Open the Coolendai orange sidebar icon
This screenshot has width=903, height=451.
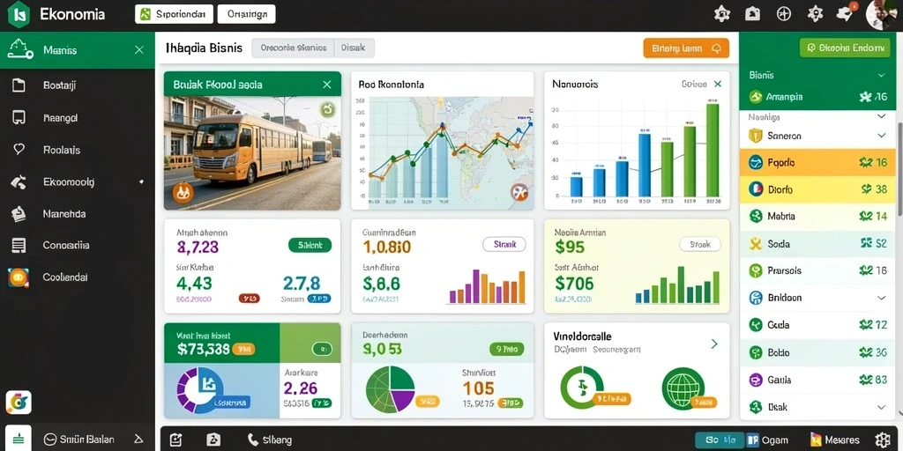coord(19,277)
